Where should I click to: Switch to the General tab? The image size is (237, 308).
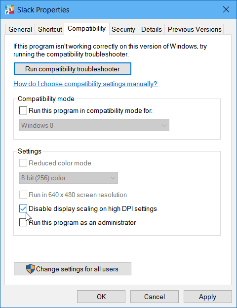[20, 29]
